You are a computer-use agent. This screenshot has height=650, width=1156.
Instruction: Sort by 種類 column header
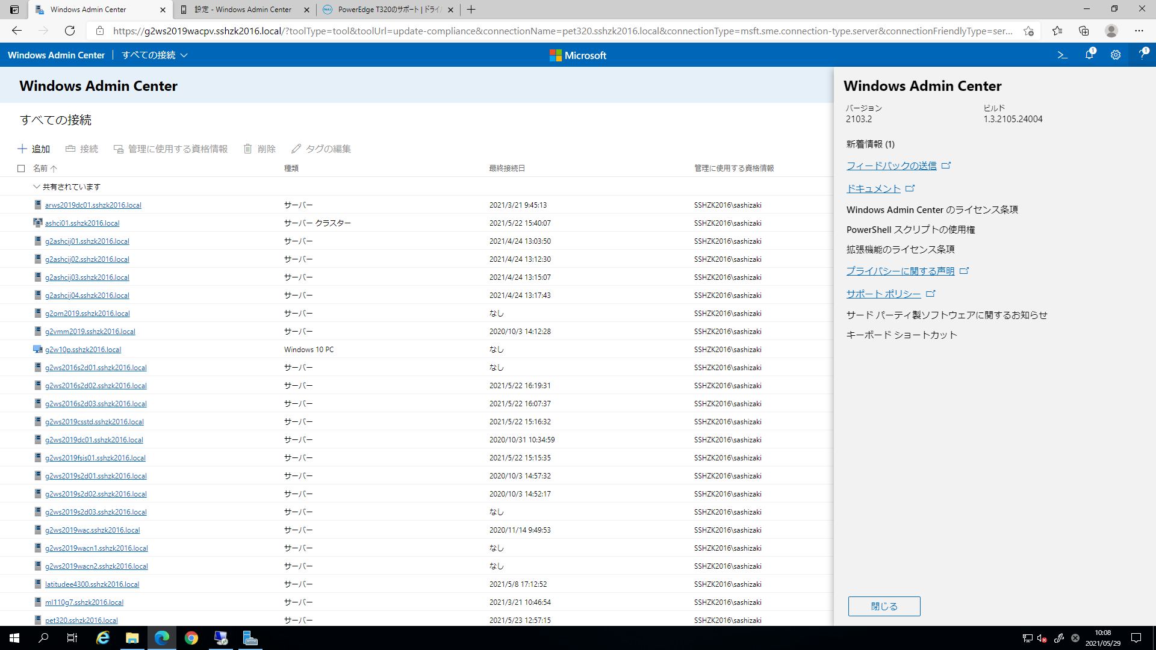pos(291,169)
